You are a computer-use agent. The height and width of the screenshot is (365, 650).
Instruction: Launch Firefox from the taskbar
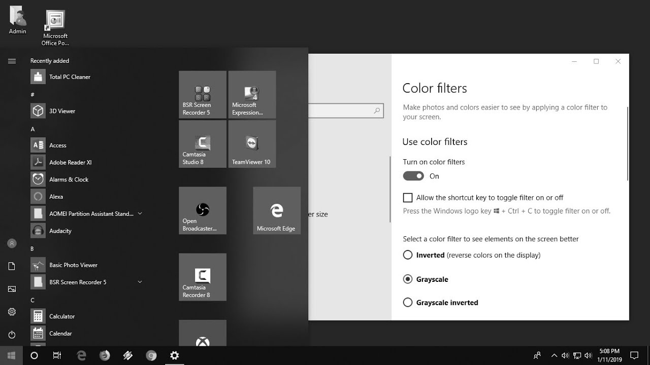(105, 355)
